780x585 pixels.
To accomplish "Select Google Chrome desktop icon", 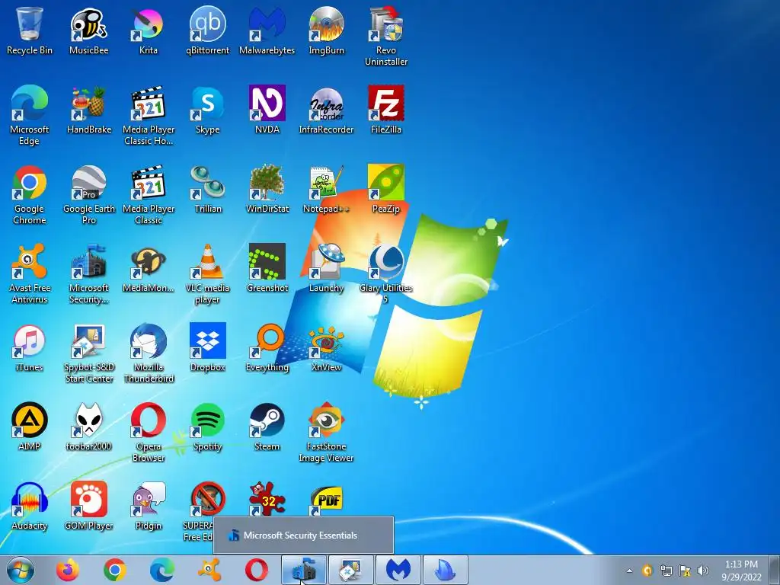I will tap(30, 195).
